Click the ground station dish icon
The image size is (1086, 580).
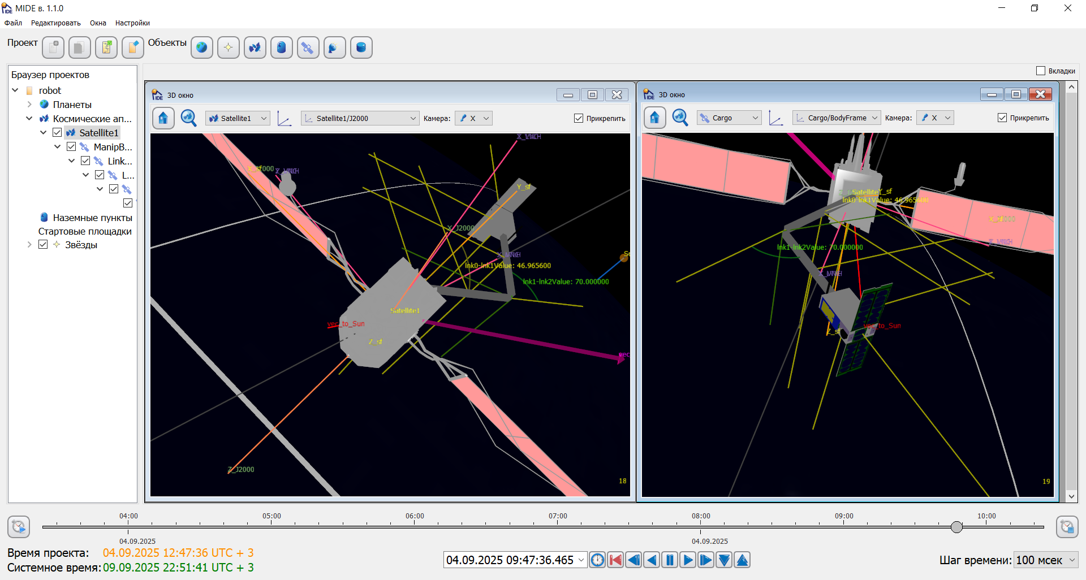pos(334,47)
